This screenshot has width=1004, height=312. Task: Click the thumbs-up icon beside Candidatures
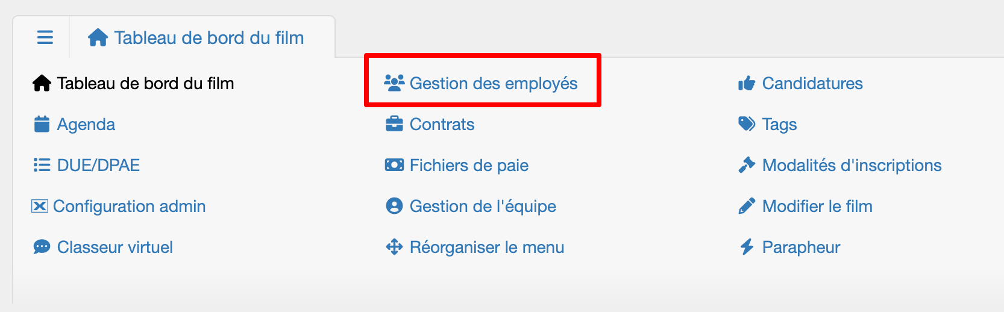[747, 83]
